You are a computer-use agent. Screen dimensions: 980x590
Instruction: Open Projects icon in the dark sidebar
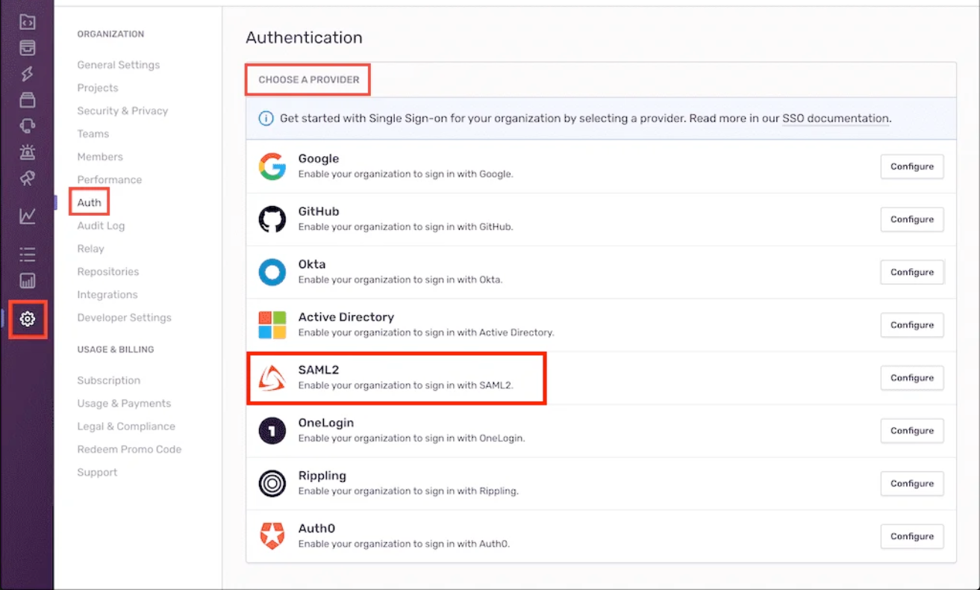click(x=28, y=22)
